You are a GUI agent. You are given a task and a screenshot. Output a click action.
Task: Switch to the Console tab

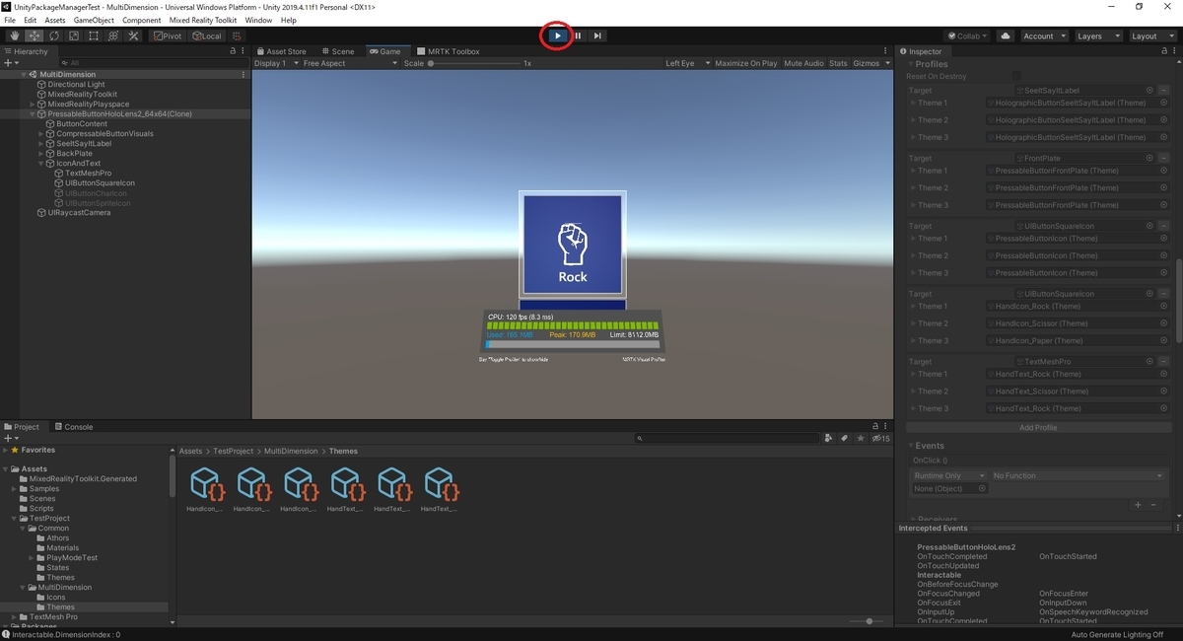point(72,427)
